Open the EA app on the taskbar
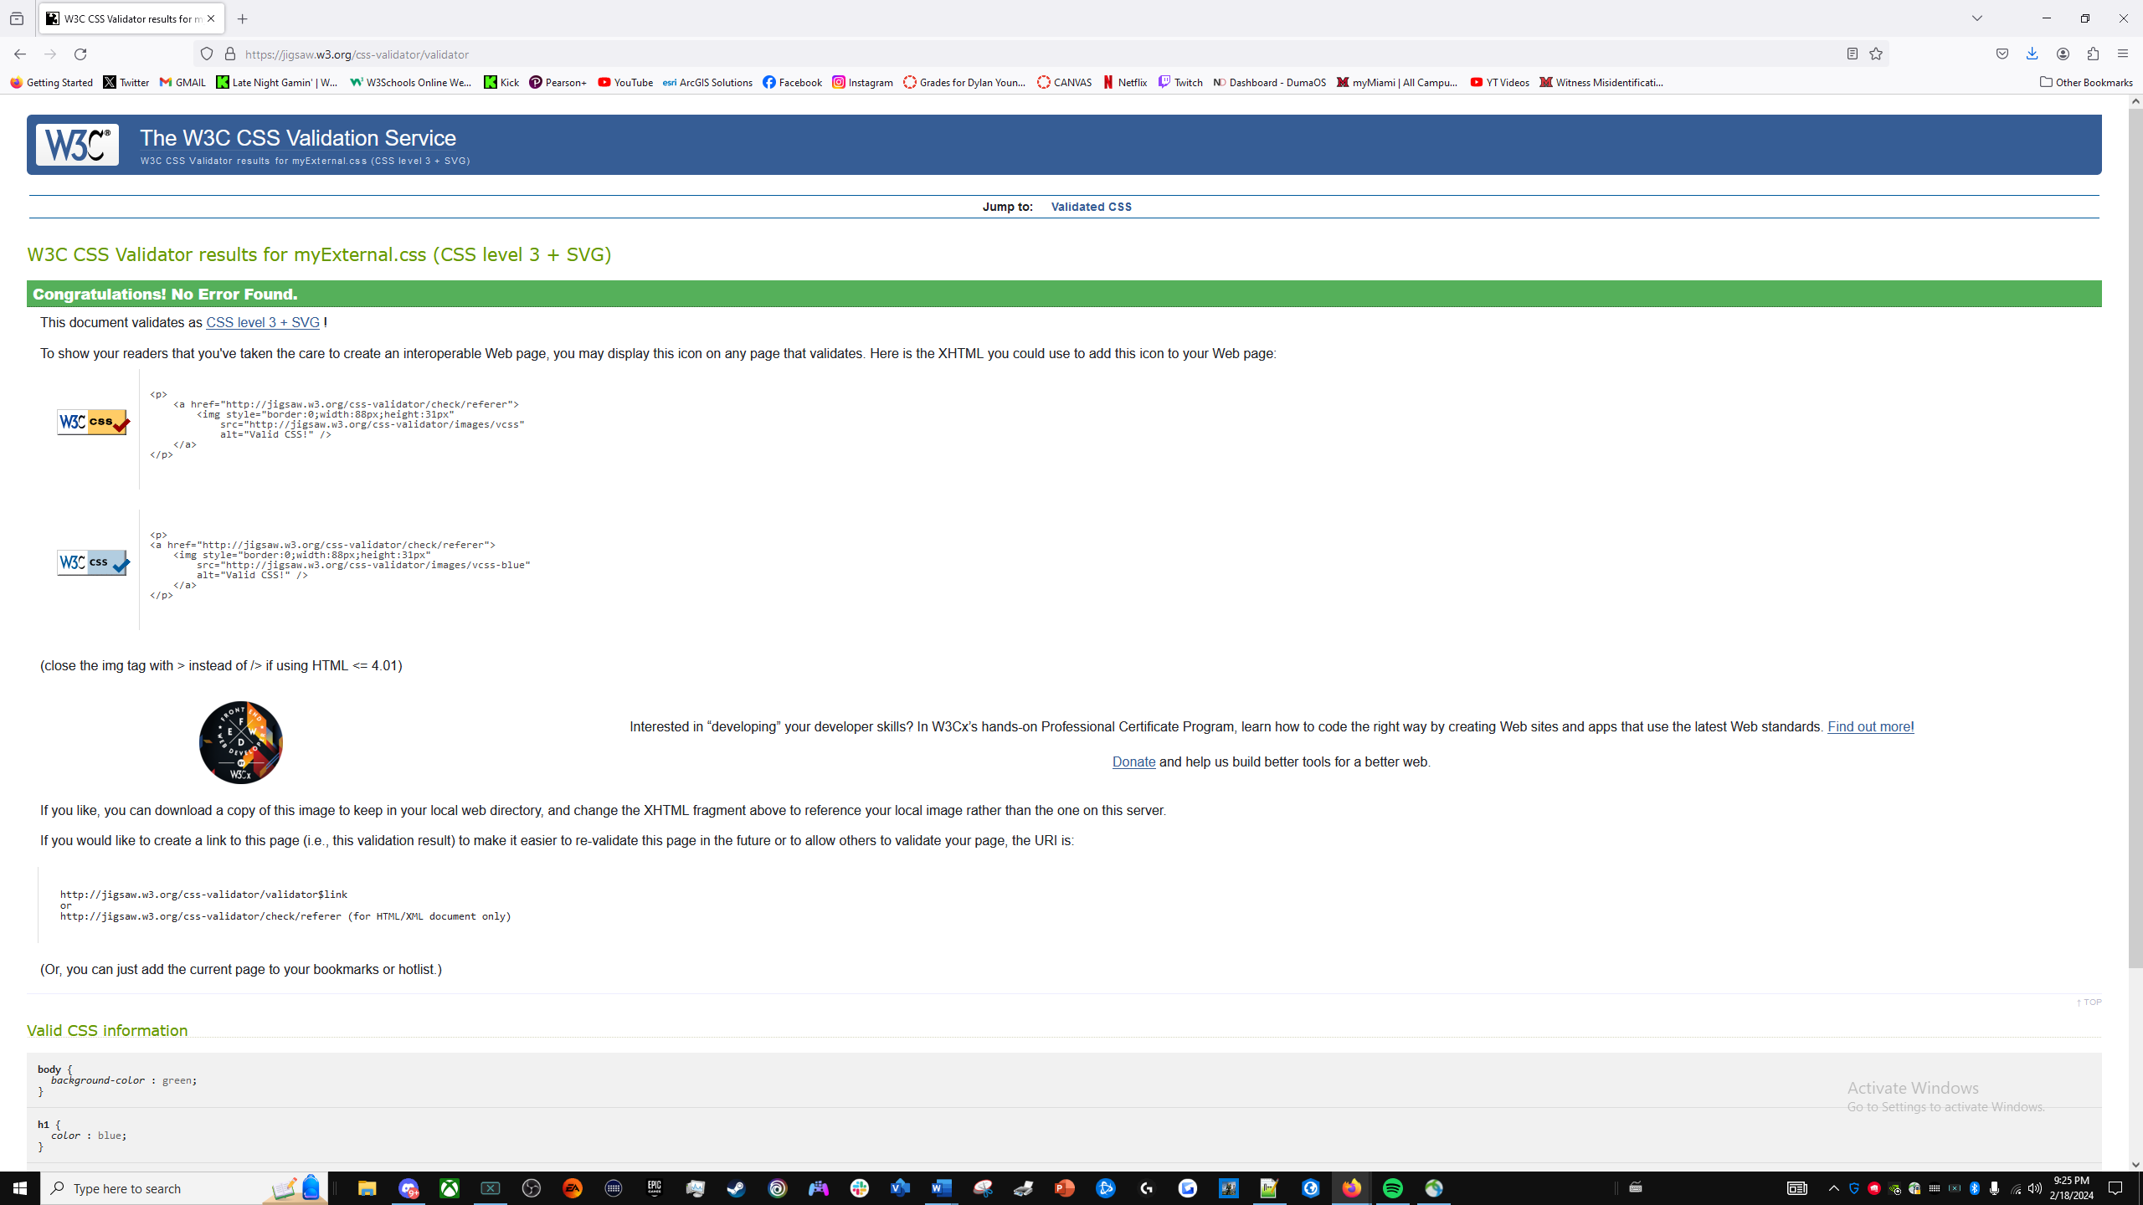Screen dimensions: 2143x1205 click(573, 1188)
